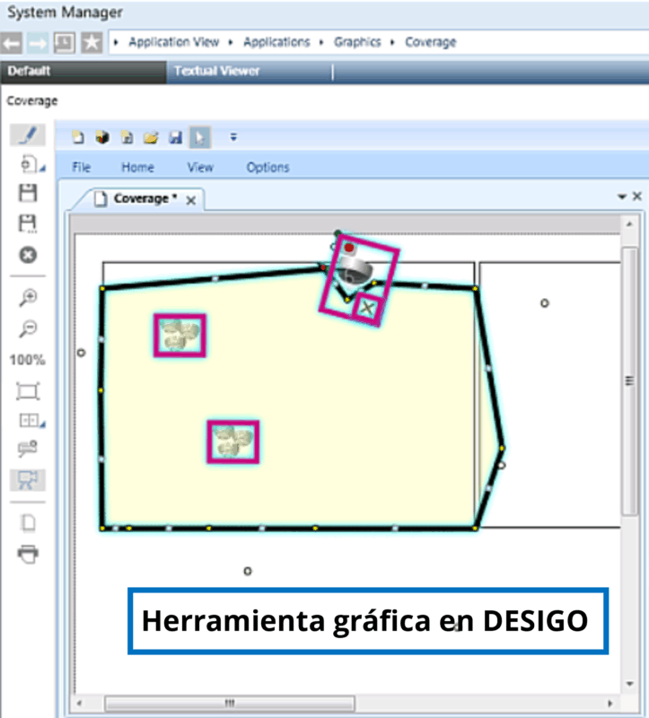Open the View ribbon tab
Image resolution: width=649 pixels, height=718 pixels.
point(200,167)
